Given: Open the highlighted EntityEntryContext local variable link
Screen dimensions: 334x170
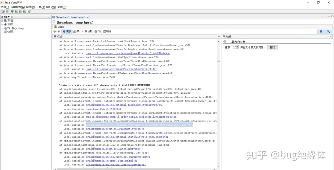Looking at the screenshot, I should [x=140, y=125].
